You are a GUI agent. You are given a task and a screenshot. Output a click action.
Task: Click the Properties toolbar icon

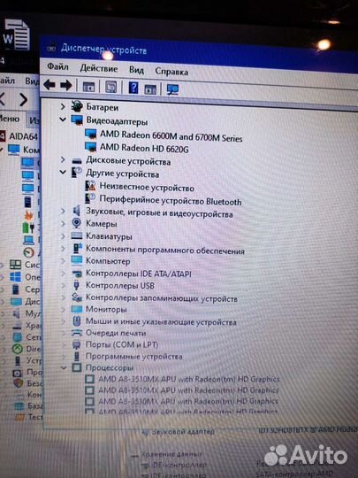(110, 87)
